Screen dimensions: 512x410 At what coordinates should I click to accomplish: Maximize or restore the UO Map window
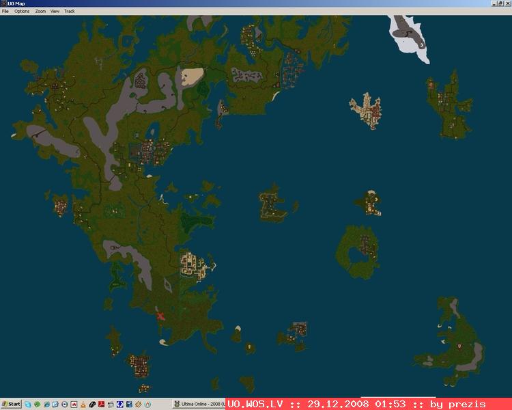tap(501, 3)
